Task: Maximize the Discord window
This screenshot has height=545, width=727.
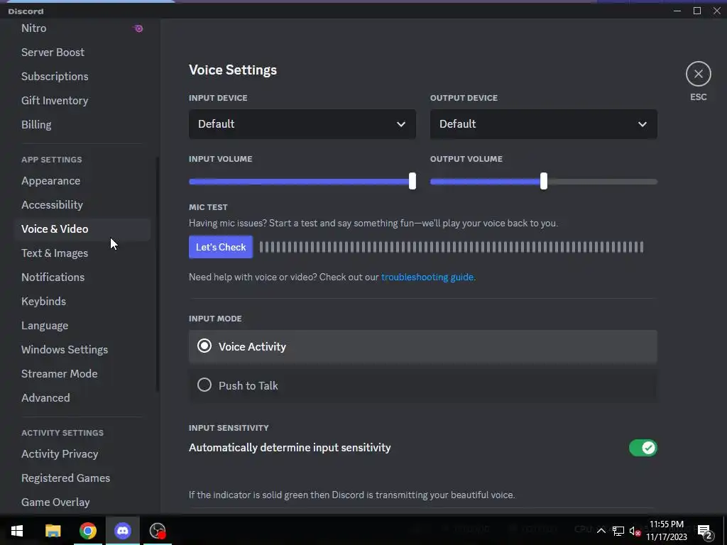Action: click(x=697, y=11)
